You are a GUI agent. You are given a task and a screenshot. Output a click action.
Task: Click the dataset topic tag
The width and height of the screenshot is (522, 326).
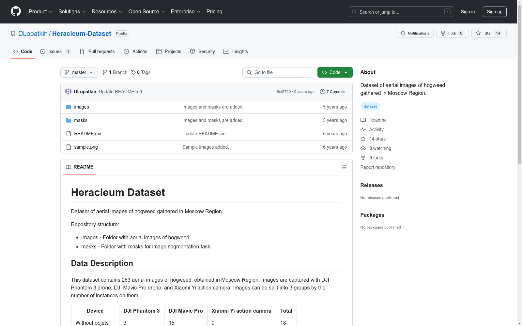370,106
